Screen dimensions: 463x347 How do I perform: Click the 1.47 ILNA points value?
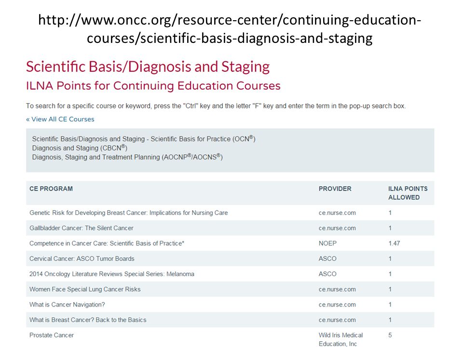click(x=394, y=243)
